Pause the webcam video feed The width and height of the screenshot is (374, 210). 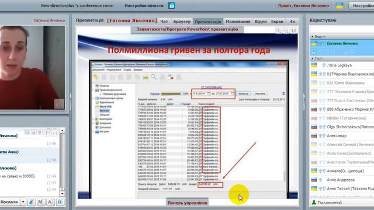pos(59,104)
